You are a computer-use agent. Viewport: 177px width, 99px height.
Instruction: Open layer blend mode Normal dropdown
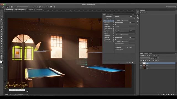[145, 58]
